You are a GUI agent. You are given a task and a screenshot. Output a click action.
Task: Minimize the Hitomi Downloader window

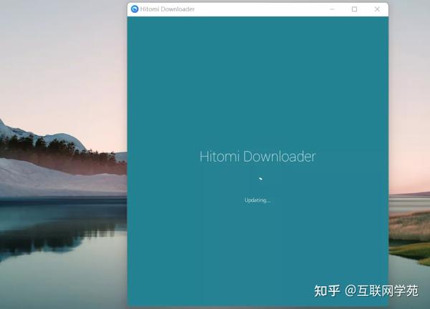(x=332, y=9)
